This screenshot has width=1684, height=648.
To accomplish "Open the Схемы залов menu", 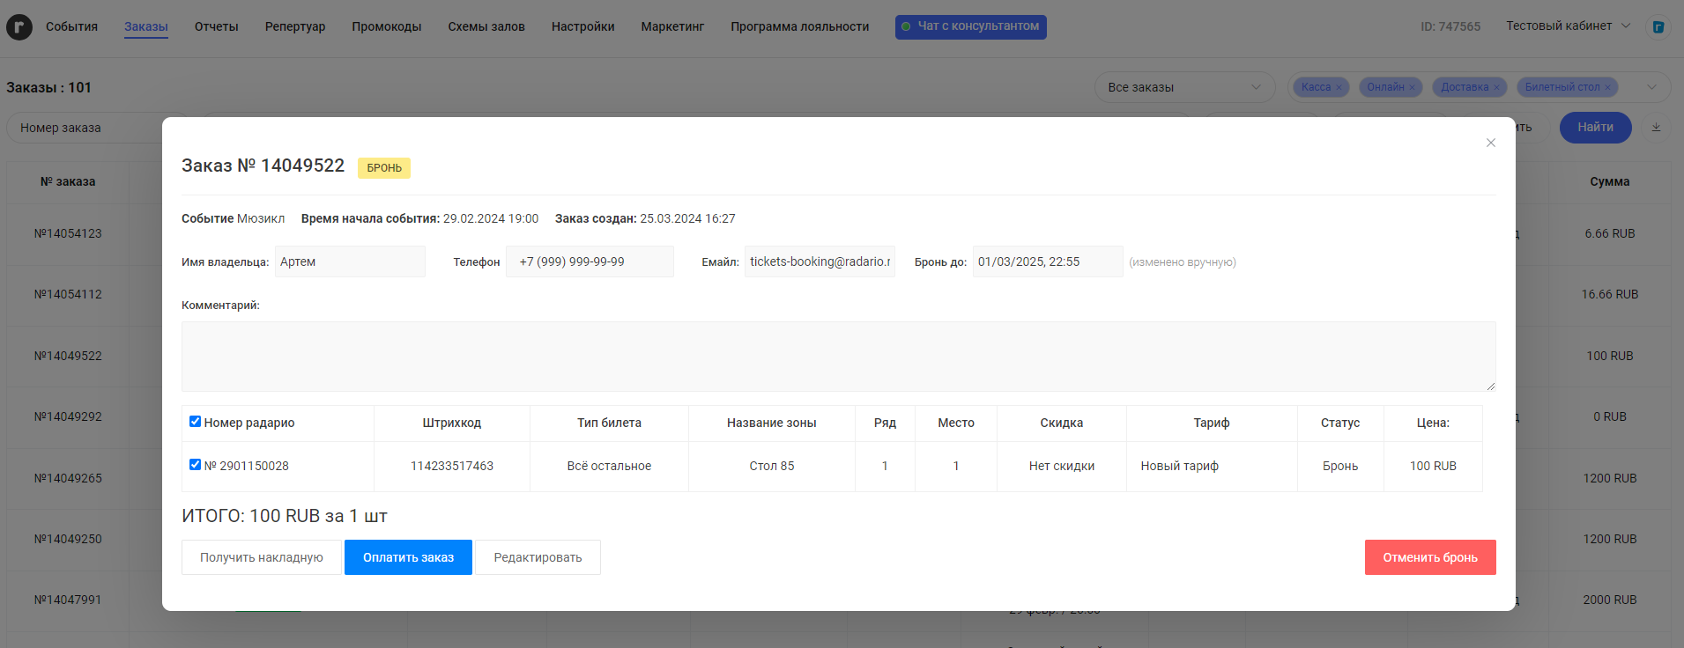I will coord(486,26).
